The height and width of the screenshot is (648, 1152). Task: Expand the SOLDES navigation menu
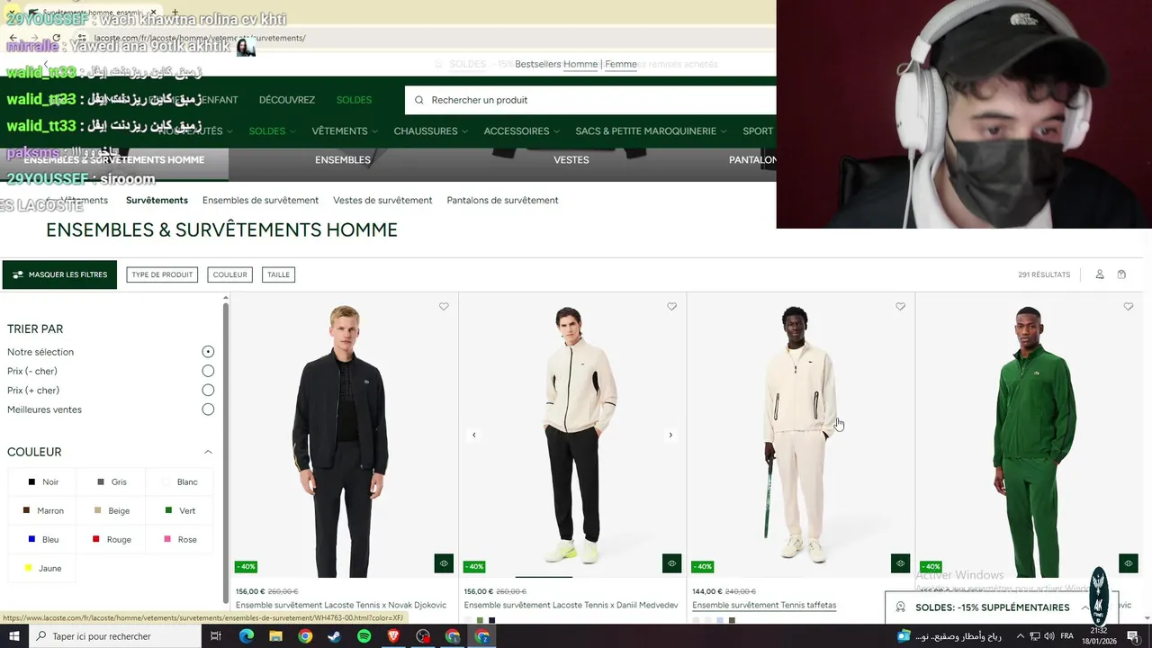click(x=272, y=131)
